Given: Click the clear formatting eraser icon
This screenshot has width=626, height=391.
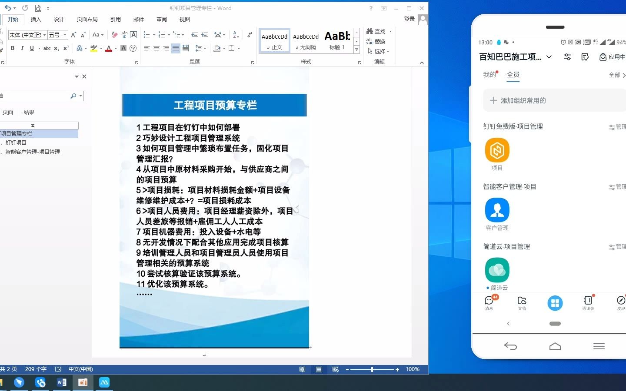Looking at the screenshot, I should [x=114, y=35].
